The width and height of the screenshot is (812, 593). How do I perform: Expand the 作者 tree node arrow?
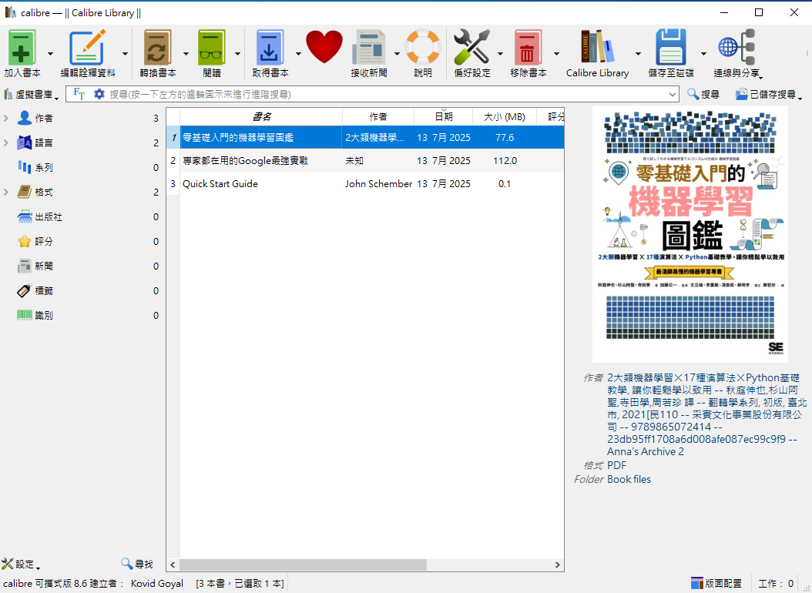coord(6,118)
